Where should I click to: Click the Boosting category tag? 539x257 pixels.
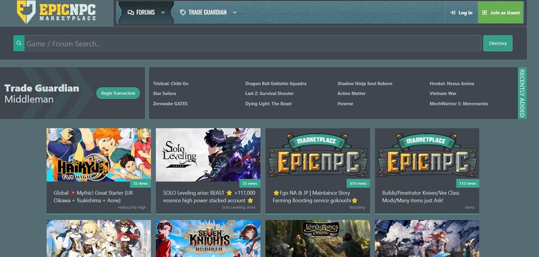click(x=357, y=207)
